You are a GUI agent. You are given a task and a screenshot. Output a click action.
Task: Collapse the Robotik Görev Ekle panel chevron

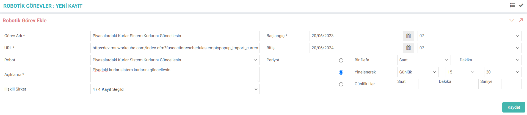click(x=512, y=20)
